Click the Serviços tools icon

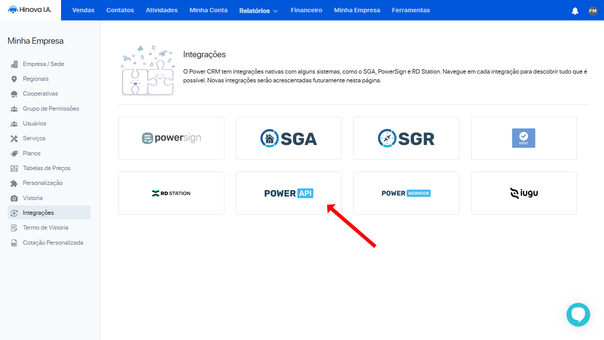click(x=14, y=138)
